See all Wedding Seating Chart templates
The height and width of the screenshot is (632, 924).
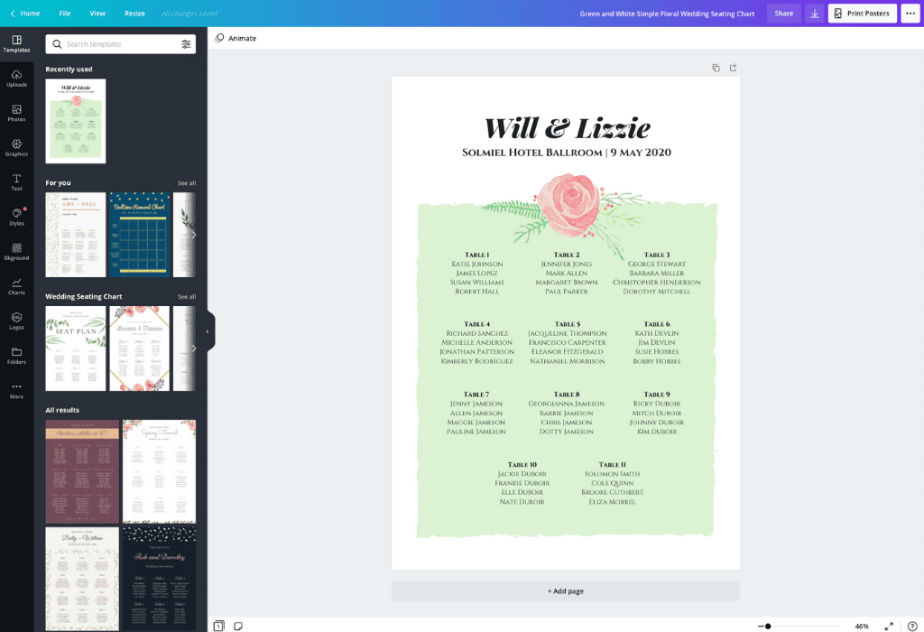(187, 296)
